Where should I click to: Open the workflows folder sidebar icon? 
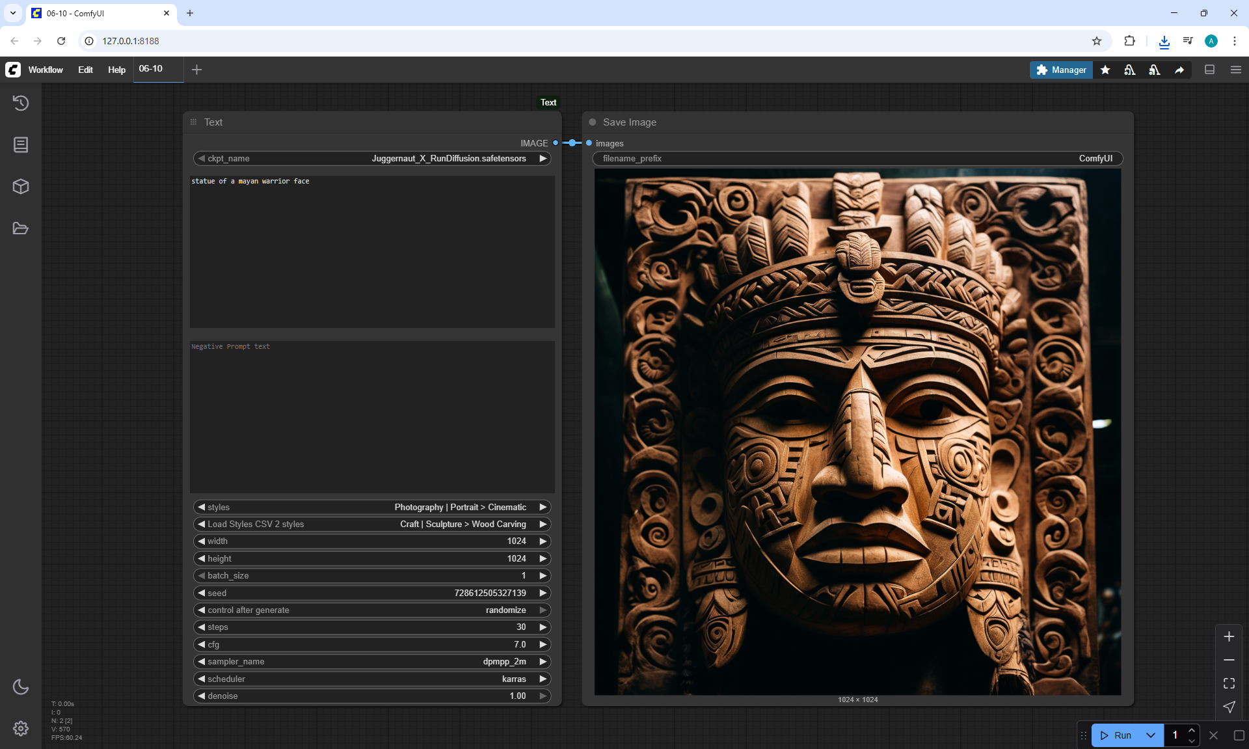coord(21,228)
